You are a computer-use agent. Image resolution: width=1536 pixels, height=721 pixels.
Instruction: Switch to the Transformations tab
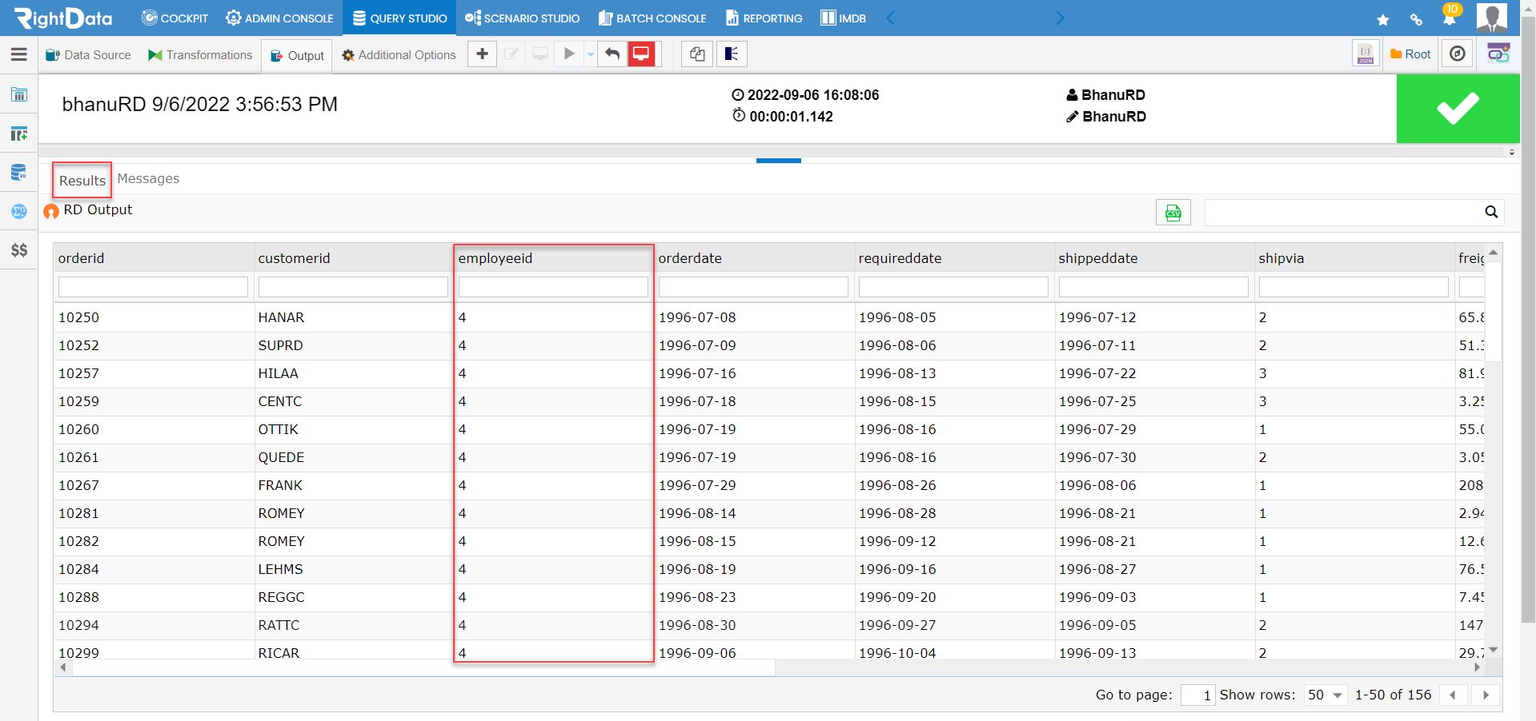click(200, 55)
